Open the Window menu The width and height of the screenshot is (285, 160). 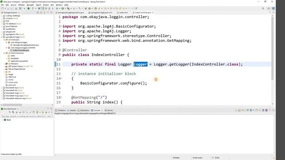tap(59, 5)
